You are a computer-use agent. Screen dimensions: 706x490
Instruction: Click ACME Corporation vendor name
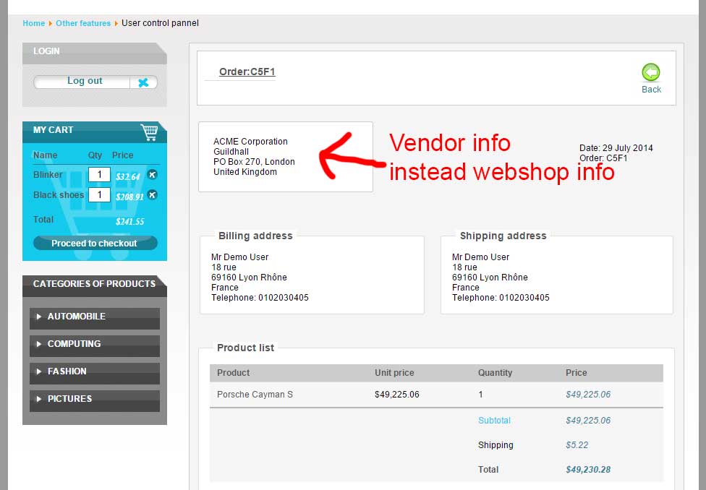point(250,141)
